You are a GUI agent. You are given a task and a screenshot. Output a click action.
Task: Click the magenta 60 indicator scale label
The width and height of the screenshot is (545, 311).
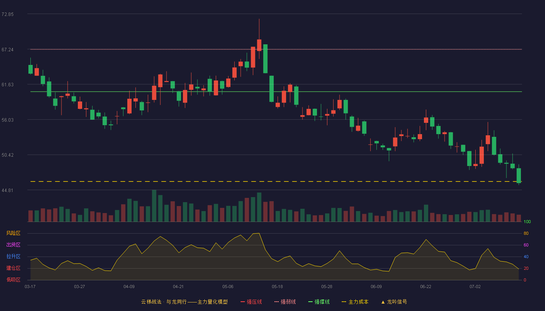(526, 245)
